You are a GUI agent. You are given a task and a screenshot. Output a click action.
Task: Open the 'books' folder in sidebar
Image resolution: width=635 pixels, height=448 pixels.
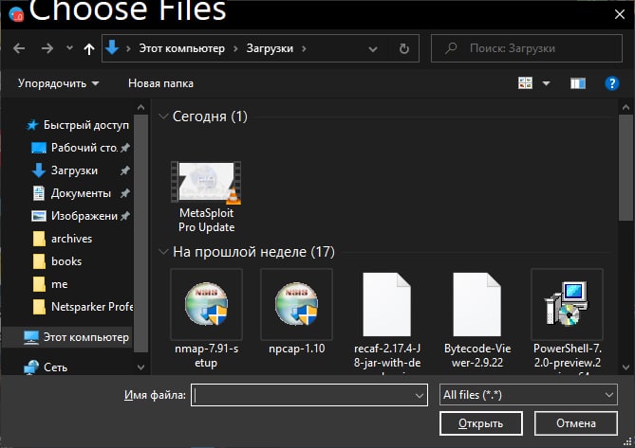(x=66, y=261)
